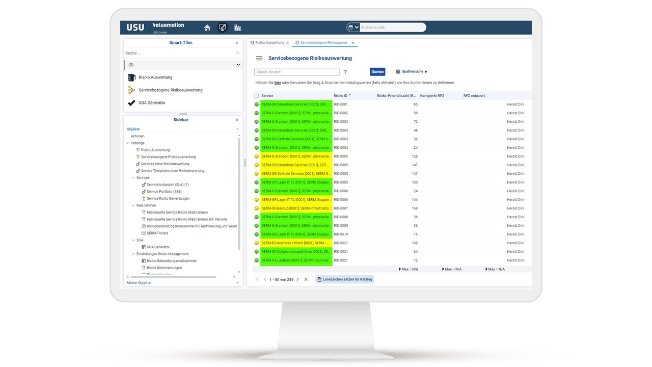Switch to the Risiko Auswertung tab
Screen dimensions: 652x367
(269, 43)
